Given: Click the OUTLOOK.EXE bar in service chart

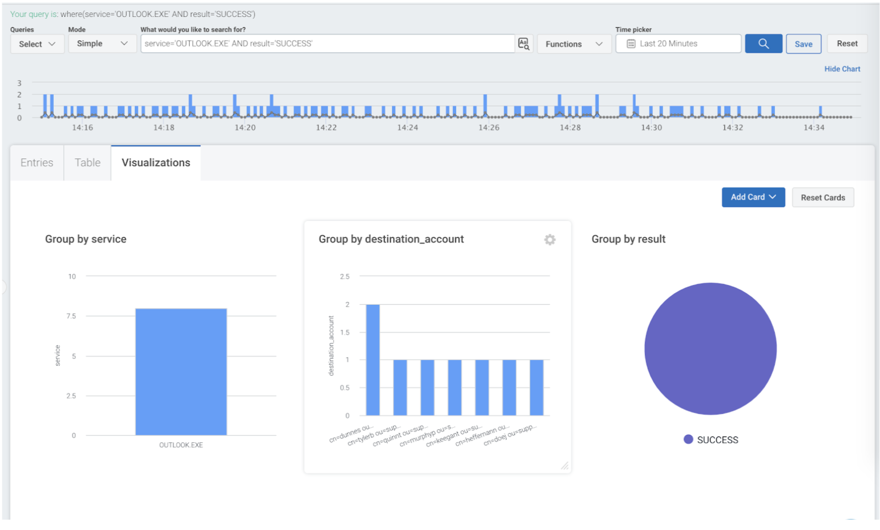Looking at the screenshot, I should click(x=181, y=372).
